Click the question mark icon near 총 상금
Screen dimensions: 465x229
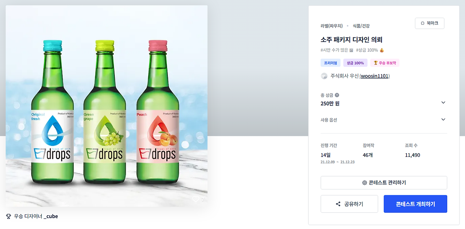pyautogui.click(x=337, y=95)
